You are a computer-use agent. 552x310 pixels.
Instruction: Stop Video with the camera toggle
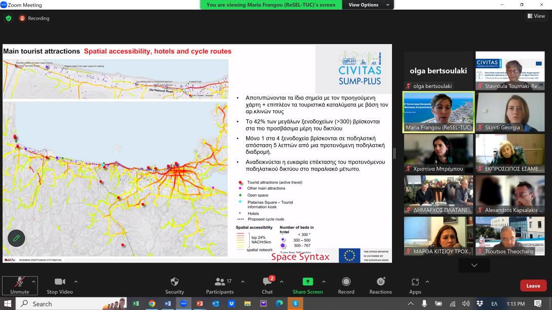point(59,282)
